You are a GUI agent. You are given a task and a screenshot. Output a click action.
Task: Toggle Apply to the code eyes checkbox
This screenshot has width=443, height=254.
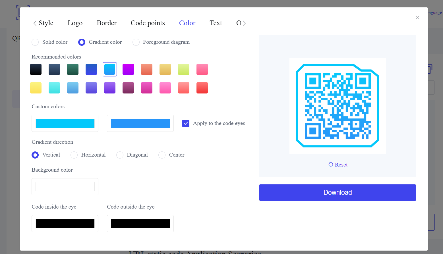pyautogui.click(x=186, y=123)
